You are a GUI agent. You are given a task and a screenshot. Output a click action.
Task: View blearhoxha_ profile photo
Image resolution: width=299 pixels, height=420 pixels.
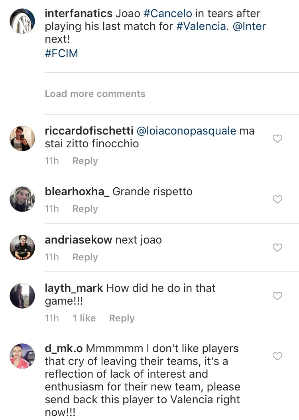[22, 199]
